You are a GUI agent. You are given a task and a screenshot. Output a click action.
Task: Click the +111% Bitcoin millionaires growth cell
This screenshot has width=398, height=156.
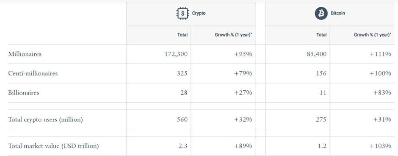point(380,54)
